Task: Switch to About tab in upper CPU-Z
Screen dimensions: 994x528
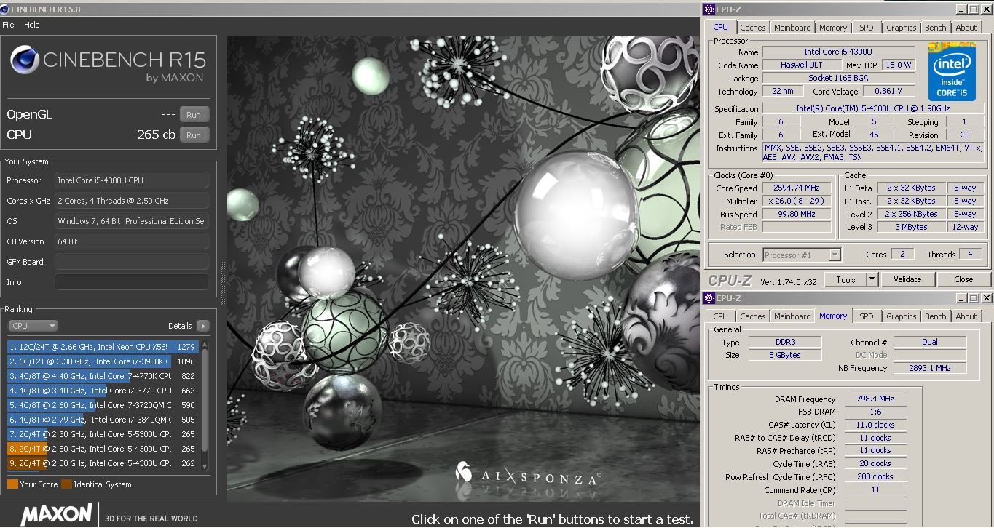Action: point(966,28)
